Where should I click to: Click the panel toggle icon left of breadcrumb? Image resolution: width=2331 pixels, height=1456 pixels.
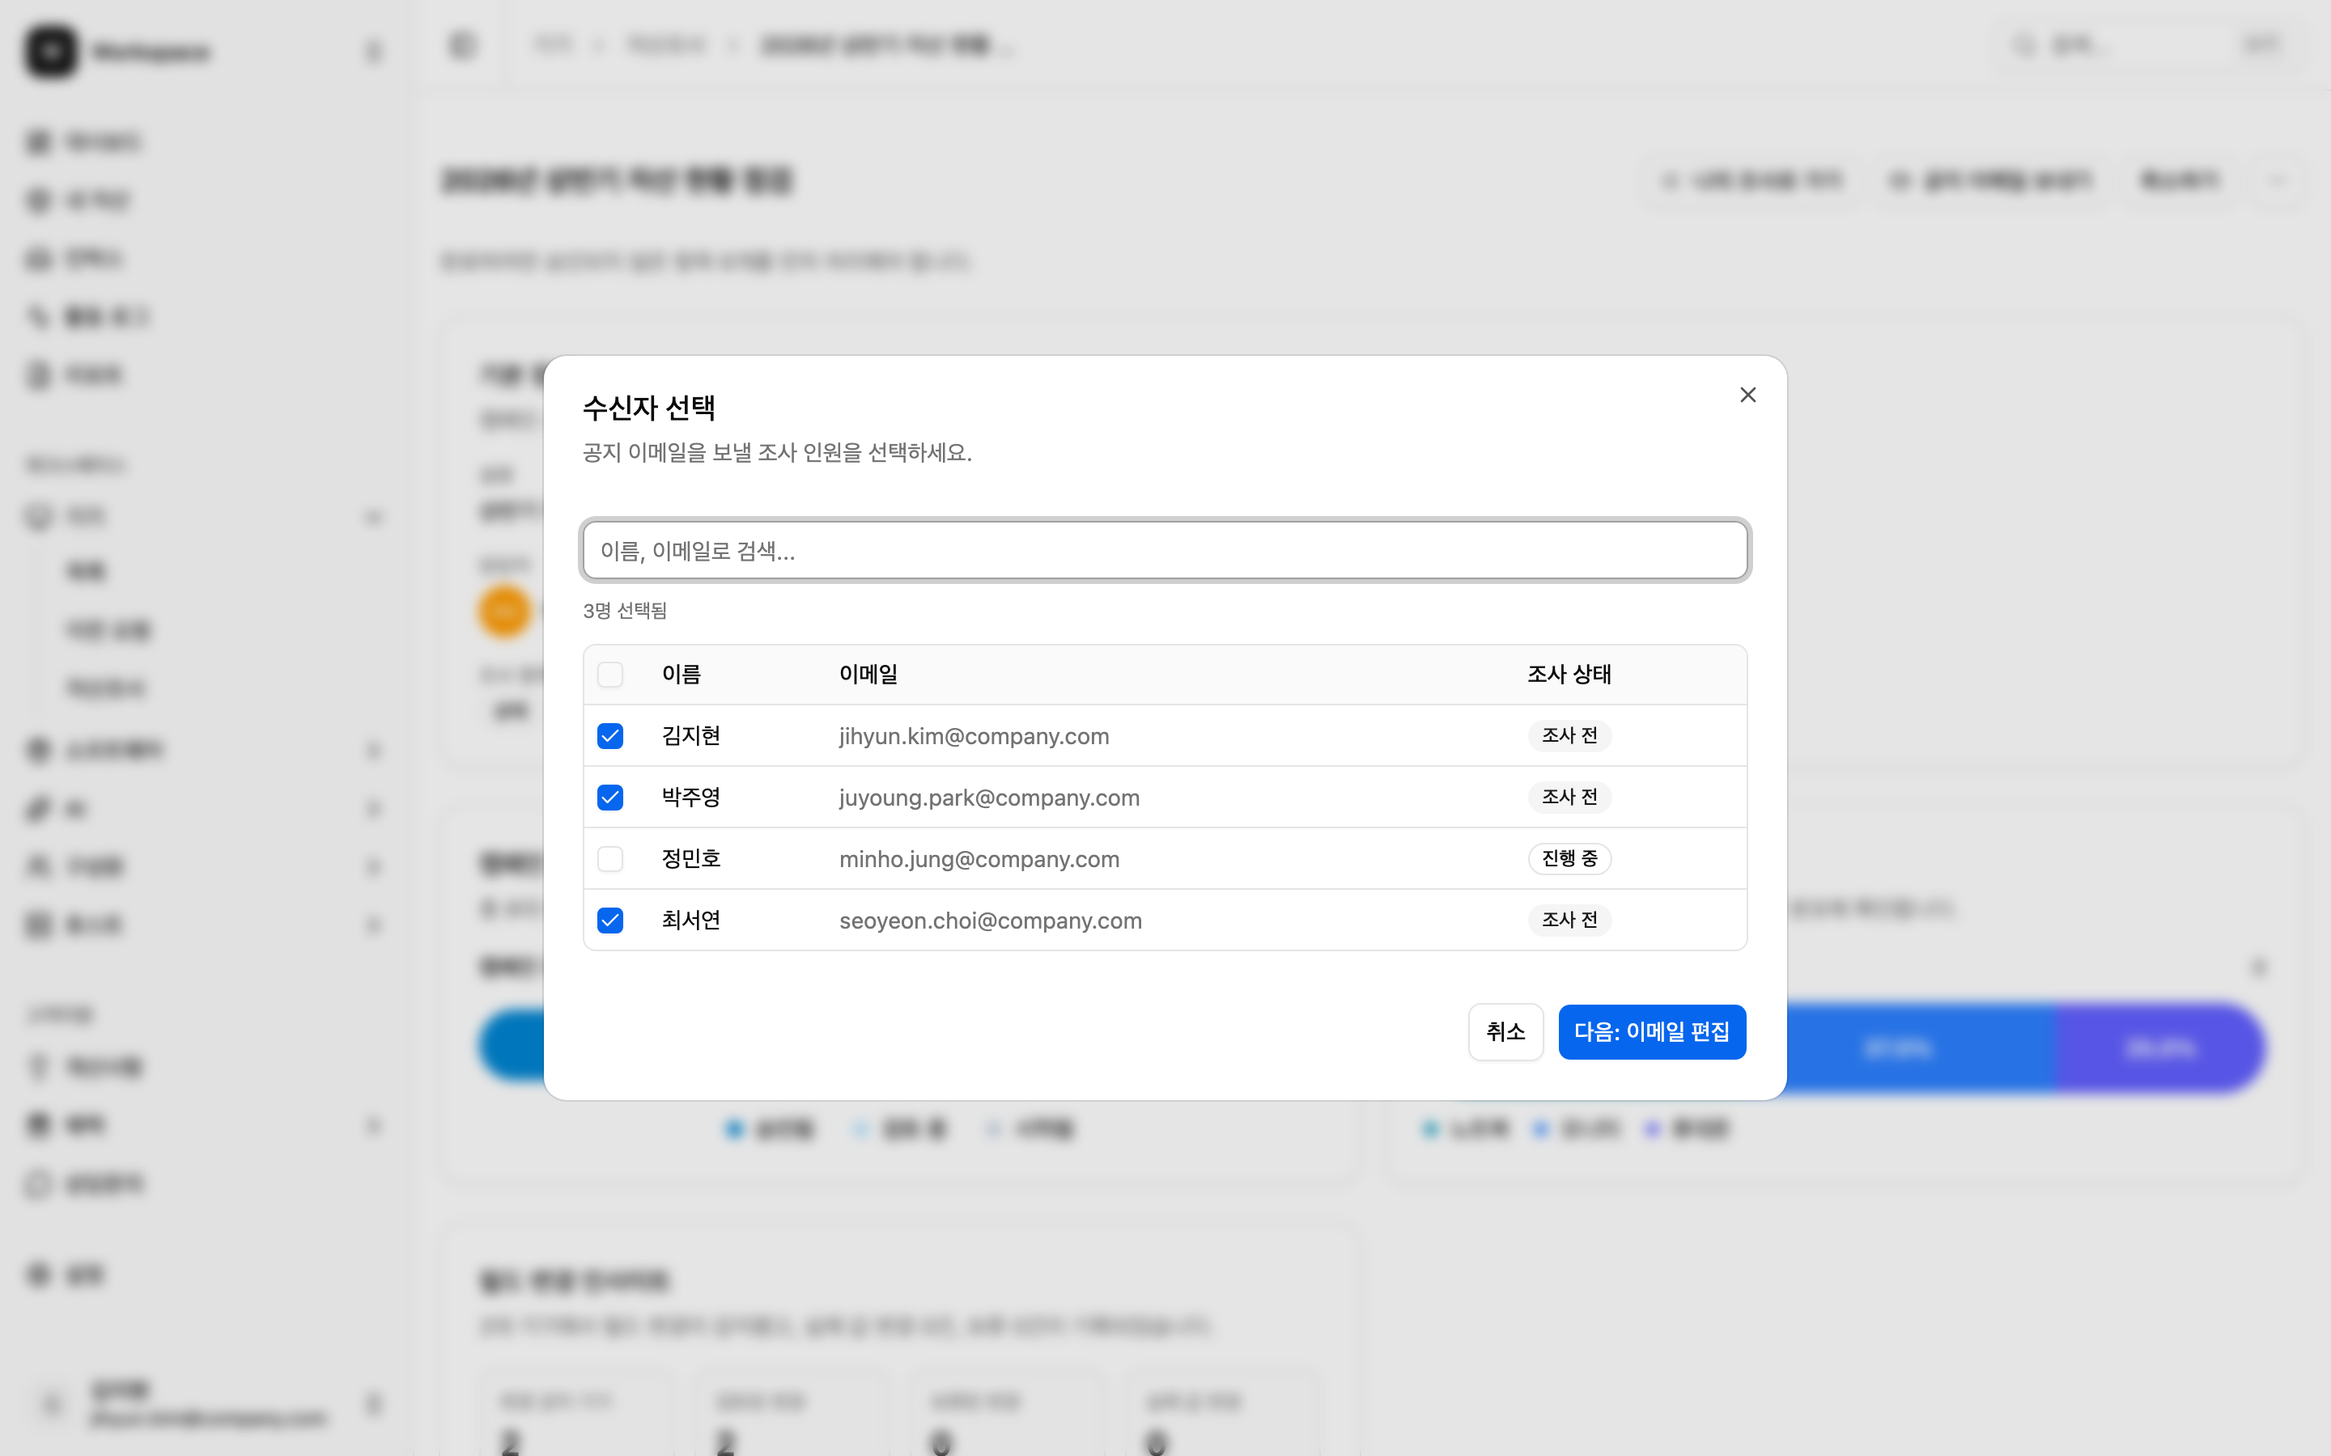point(462,44)
